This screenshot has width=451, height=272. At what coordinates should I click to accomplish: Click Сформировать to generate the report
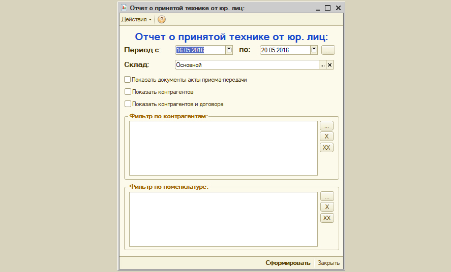pyautogui.click(x=288, y=263)
